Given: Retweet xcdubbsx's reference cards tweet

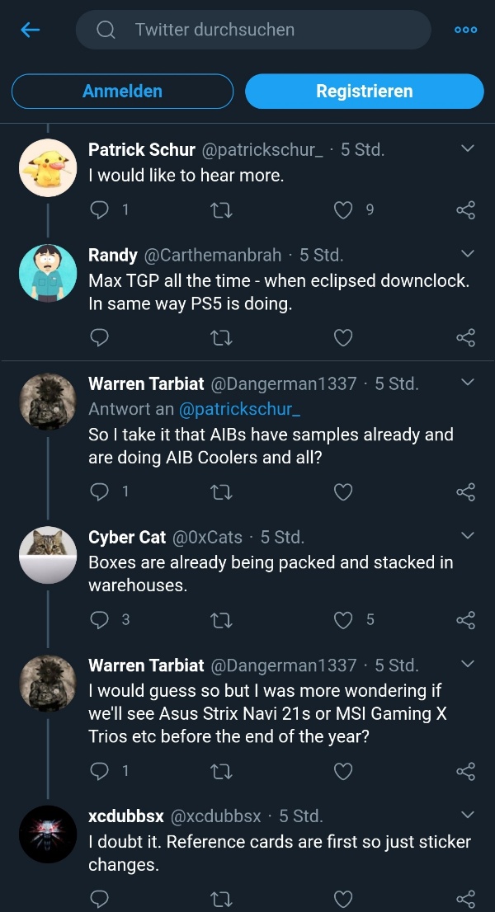Looking at the screenshot, I should coord(221,898).
